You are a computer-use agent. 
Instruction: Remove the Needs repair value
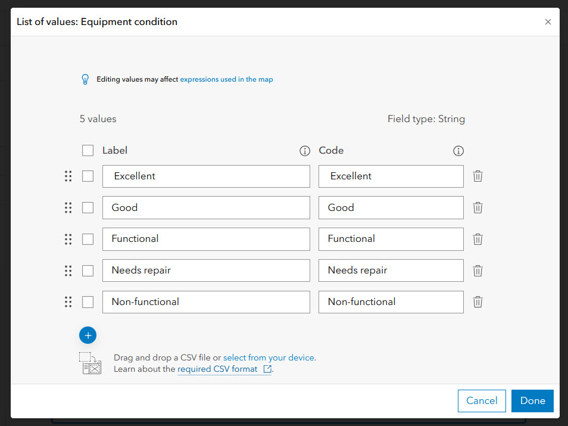[x=478, y=270]
